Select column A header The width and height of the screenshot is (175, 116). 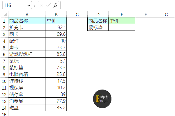pyautogui.click(x=27, y=15)
